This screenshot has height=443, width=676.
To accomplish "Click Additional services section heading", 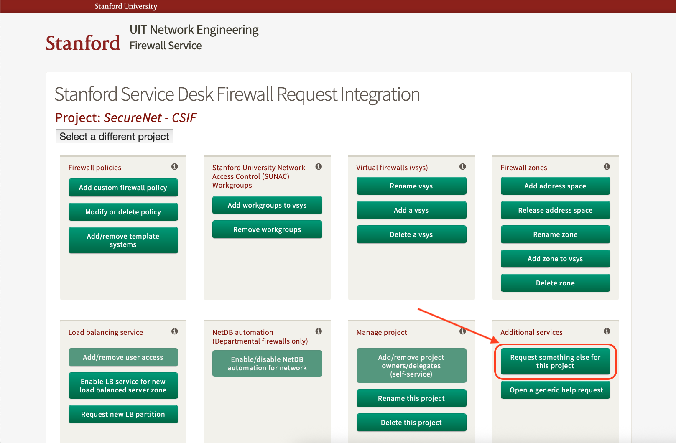I will 531,332.
